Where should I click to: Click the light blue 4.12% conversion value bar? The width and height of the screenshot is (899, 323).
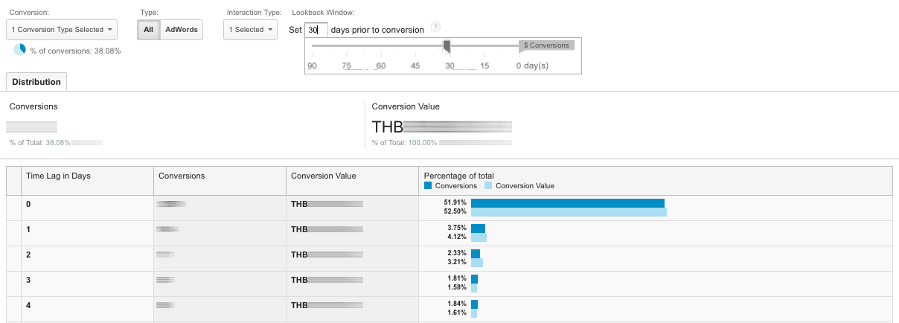click(479, 237)
